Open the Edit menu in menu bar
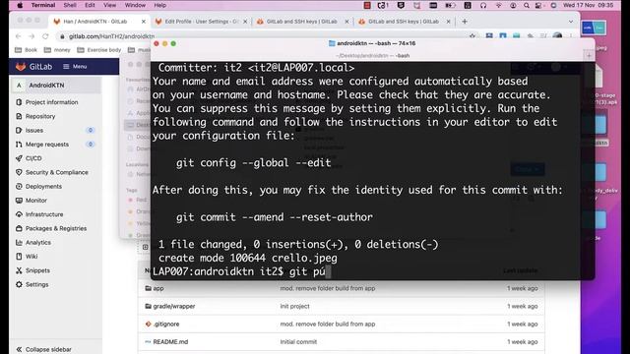Screen dimensions: 630x354 pyautogui.click(x=90, y=5)
